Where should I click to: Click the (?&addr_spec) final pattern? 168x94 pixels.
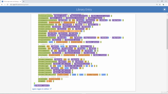point(42,85)
